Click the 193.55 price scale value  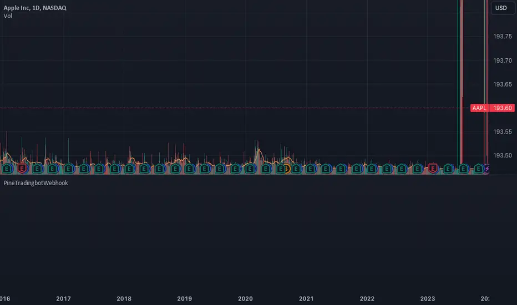tap(503, 131)
